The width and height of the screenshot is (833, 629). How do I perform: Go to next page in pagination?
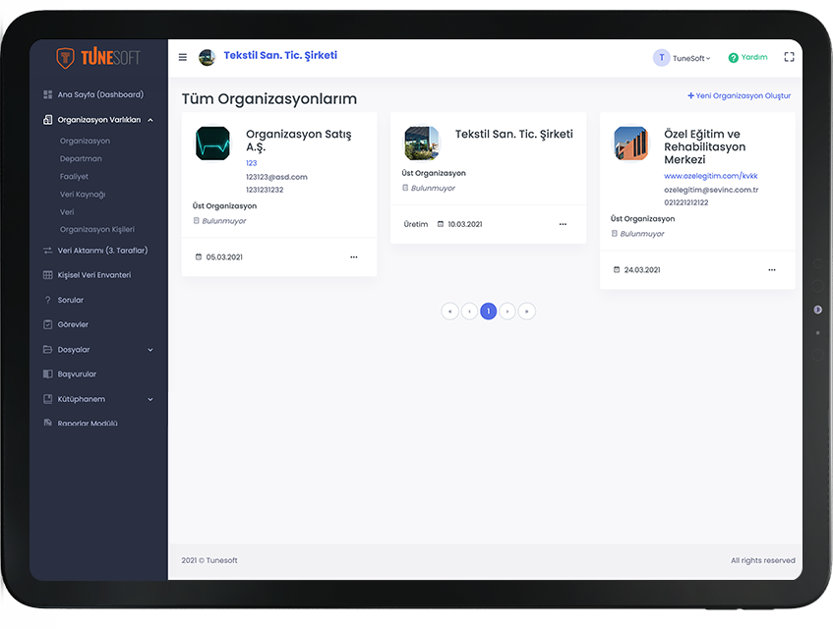(x=507, y=311)
